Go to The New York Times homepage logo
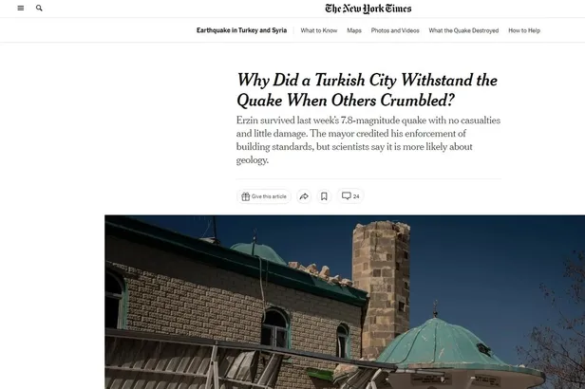This screenshot has width=585, height=389. (368, 9)
